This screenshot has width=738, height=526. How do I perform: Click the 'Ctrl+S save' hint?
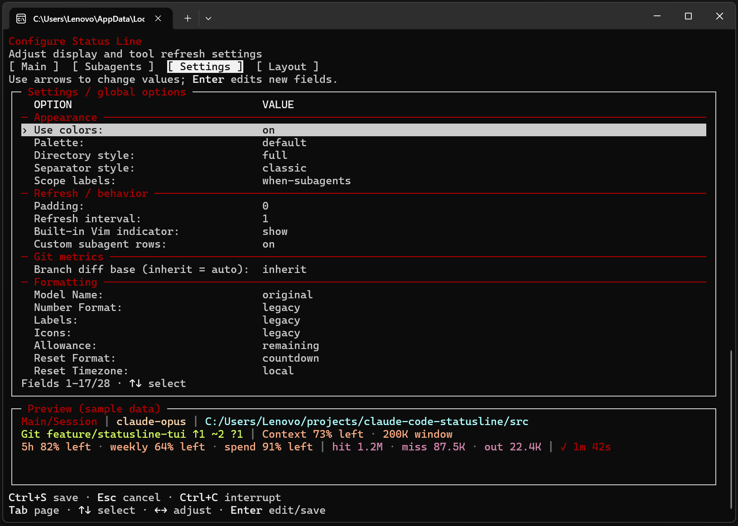point(43,497)
